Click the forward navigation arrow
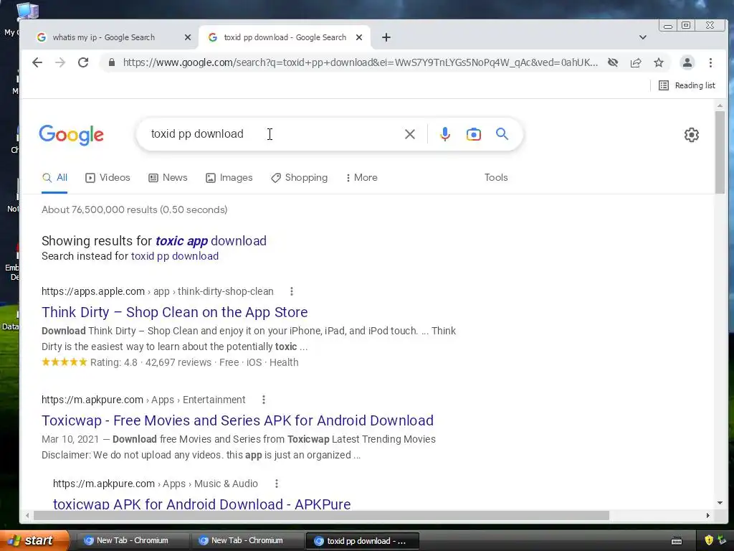 (x=60, y=62)
